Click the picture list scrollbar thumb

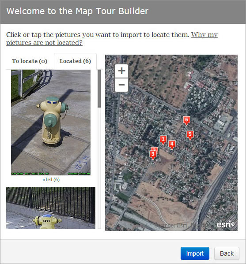click(x=99, y=89)
